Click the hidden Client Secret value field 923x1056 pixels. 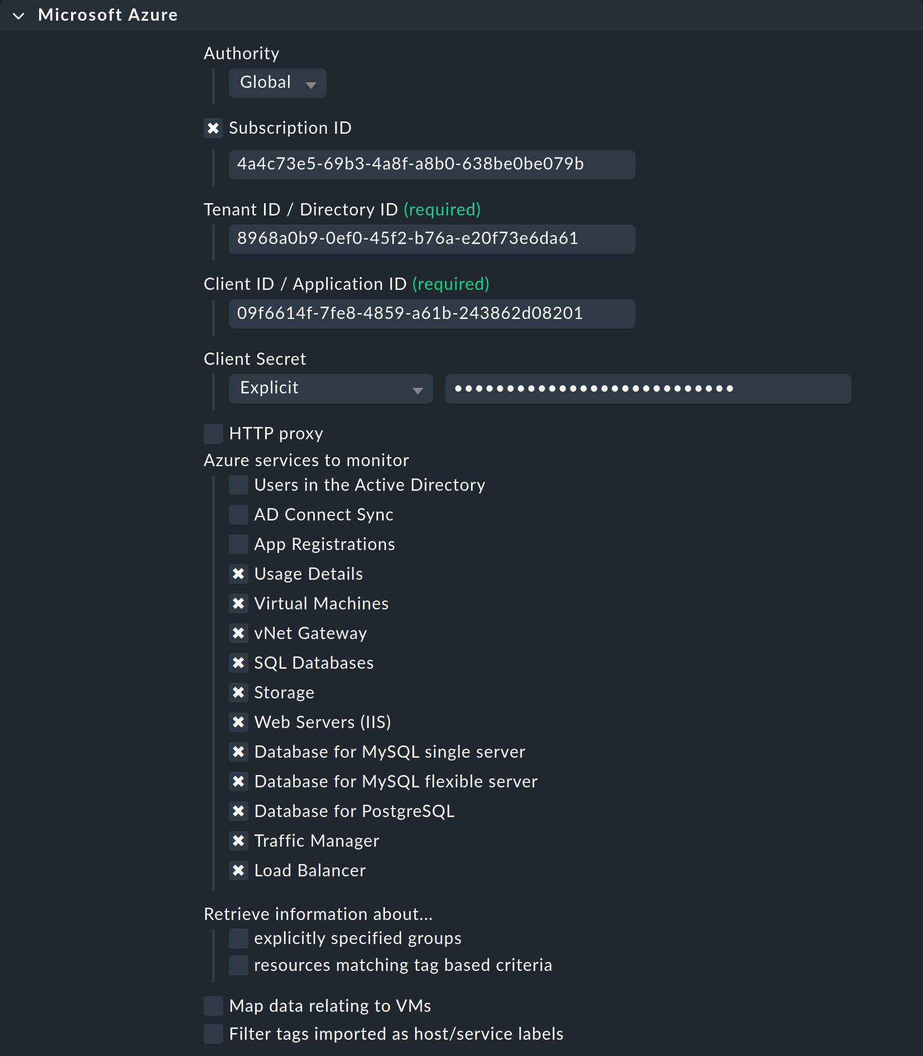pyautogui.click(x=648, y=388)
